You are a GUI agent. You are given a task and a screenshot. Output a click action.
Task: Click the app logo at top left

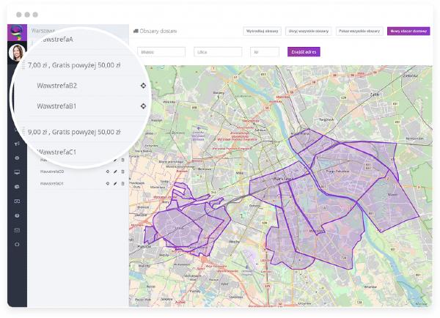coord(17,32)
